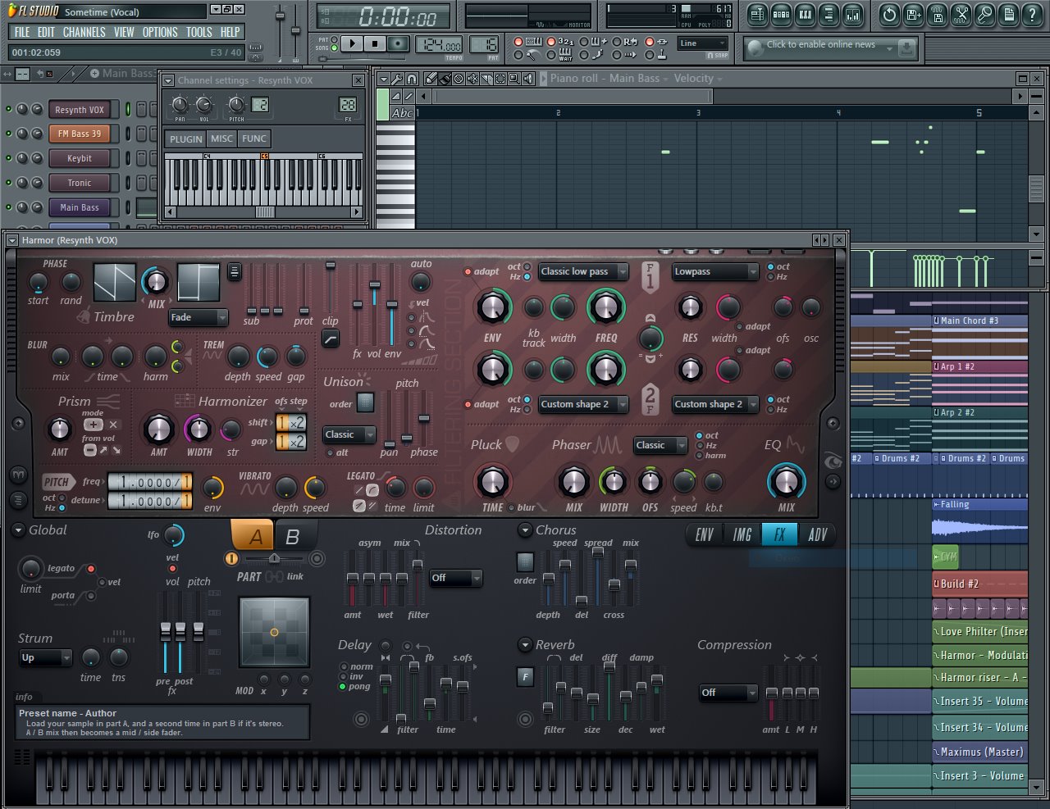Select pong delay mode radio button
The height and width of the screenshot is (809, 1050).
click(343, 687)
